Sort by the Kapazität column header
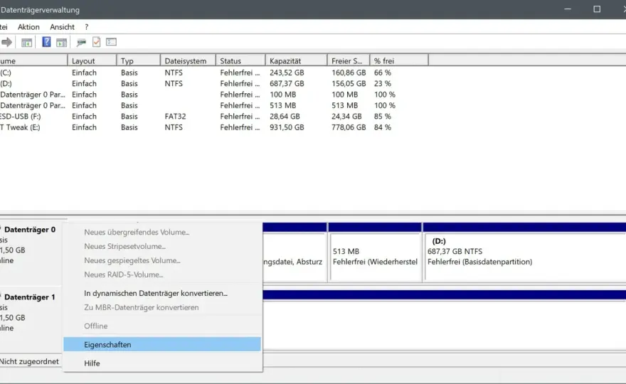 (x=296, y=60)
